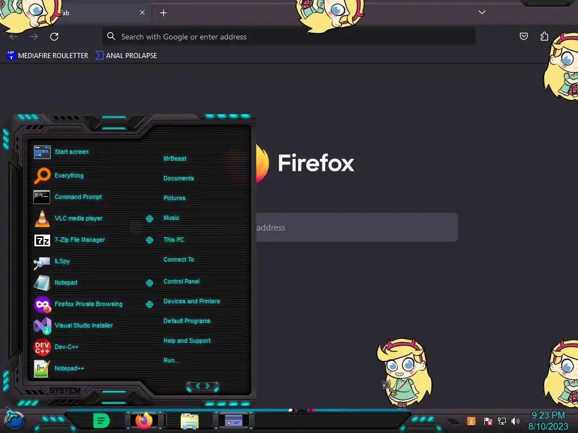Expand Firefox Private Browsing jump list arrow
Screen dimensions: 578x433
[149, 304]
